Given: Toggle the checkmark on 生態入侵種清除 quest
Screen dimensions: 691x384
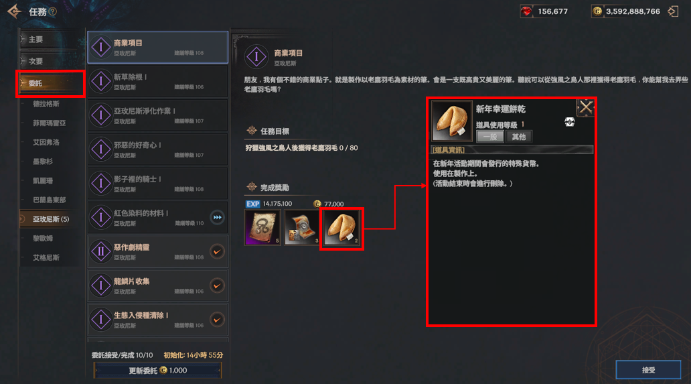Looking at the screenshot, I should click(217, 320).
